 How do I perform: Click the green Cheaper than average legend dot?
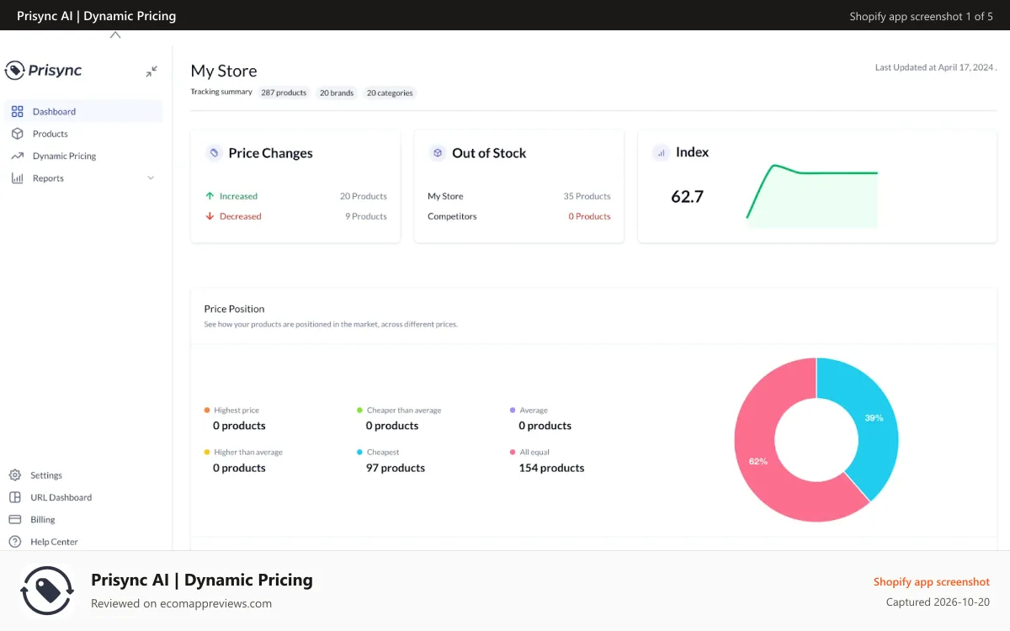coord(359,410)
